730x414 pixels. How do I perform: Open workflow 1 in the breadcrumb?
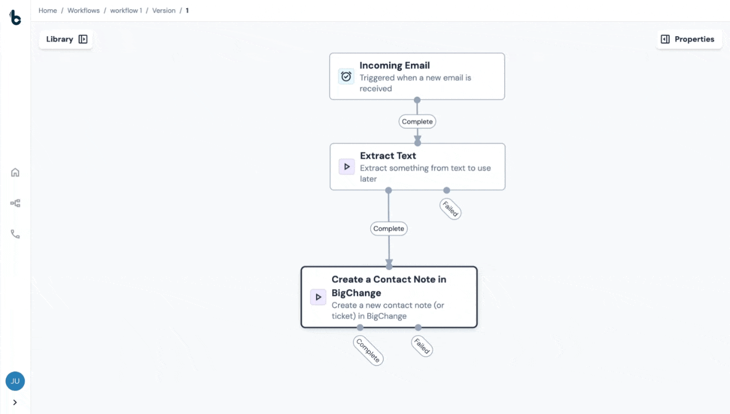126,10
